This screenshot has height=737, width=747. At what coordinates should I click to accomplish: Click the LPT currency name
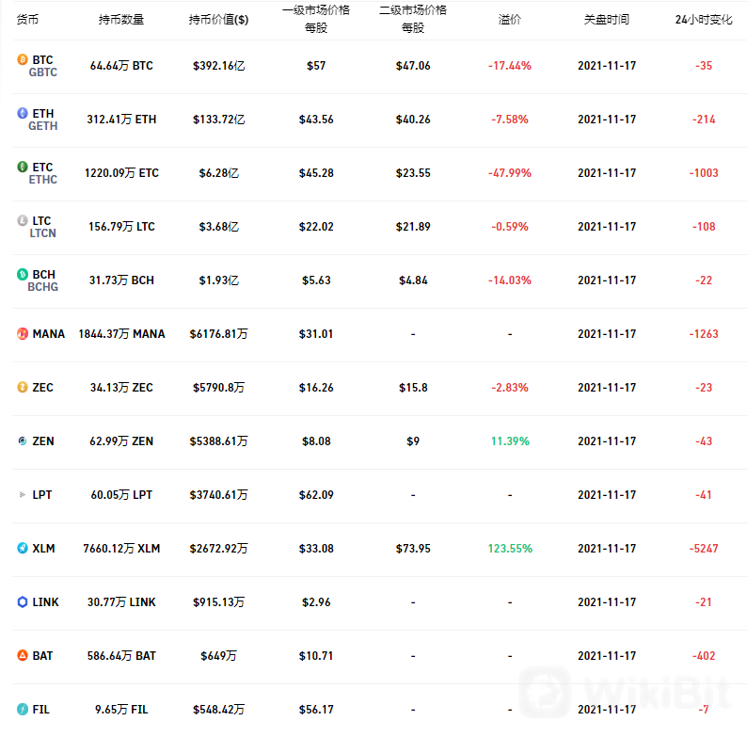tap(42, 495)
